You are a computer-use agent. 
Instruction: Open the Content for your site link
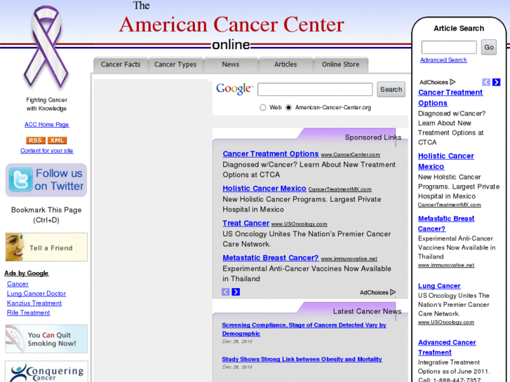(x=46, y=151)
